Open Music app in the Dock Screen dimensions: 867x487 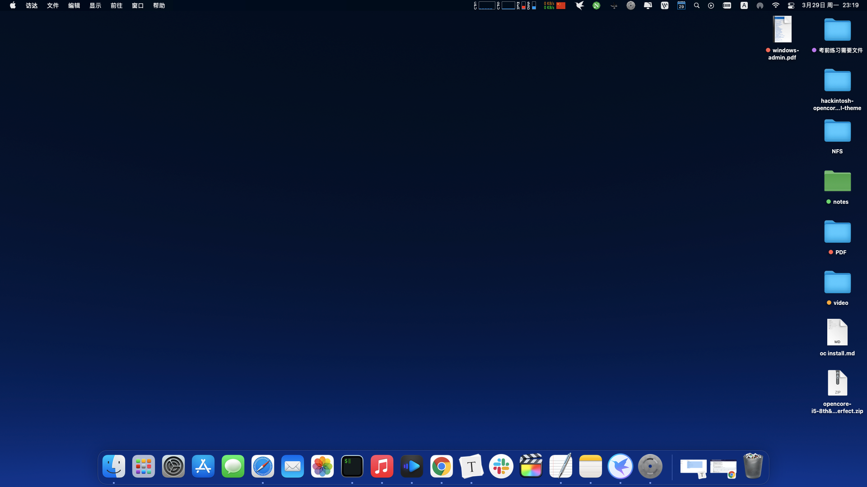382,466
